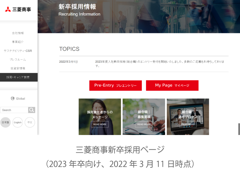Click the Mitsubishi three-diamond logo

coord(8,9)
